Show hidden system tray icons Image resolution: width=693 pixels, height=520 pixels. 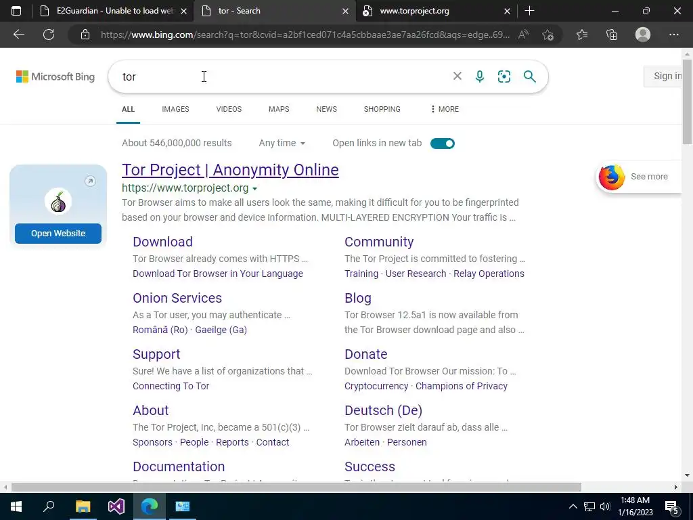point(573,506)
